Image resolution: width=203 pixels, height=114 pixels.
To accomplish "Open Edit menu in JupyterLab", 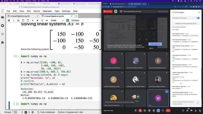I will click(x=15, y=11).
